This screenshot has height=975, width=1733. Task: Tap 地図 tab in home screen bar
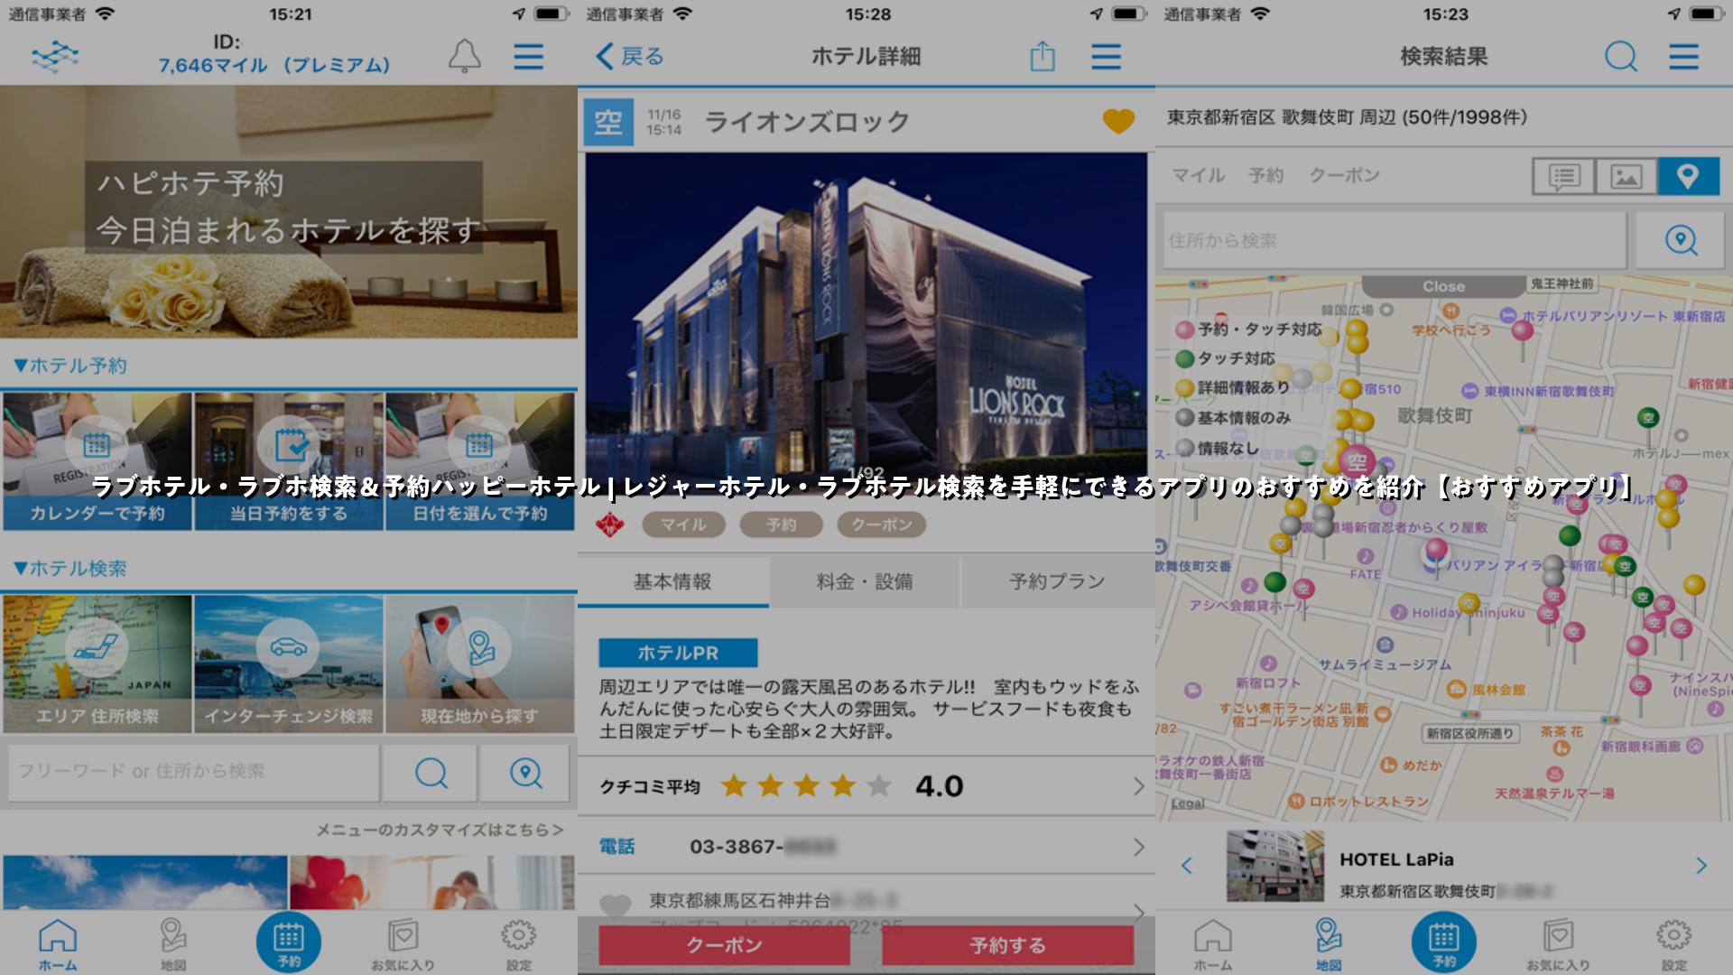(x=173, y=945)
